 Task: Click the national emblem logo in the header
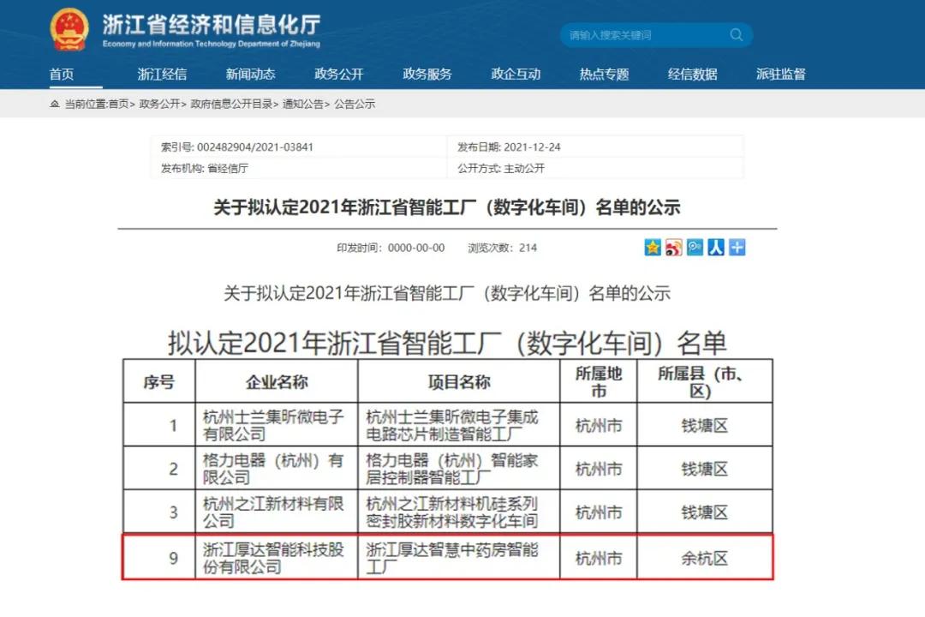70,28
